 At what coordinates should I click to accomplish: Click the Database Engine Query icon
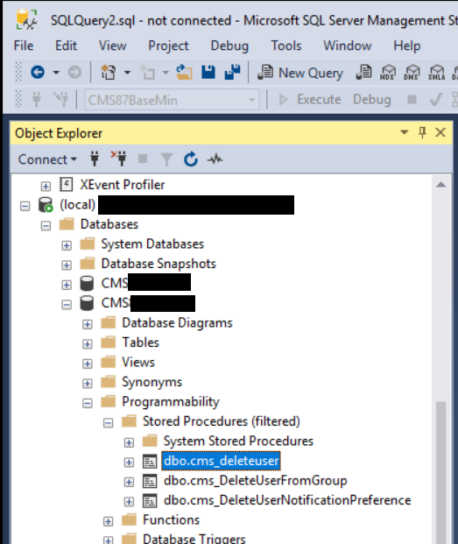[x=363, y=72]
